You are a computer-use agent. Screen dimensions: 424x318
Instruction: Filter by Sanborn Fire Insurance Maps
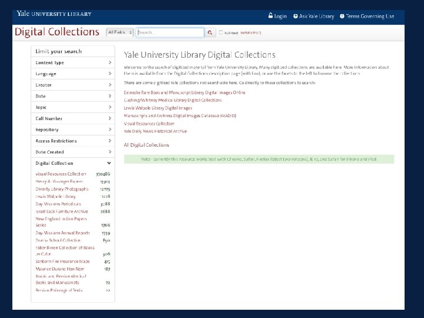tap(62, 261)
